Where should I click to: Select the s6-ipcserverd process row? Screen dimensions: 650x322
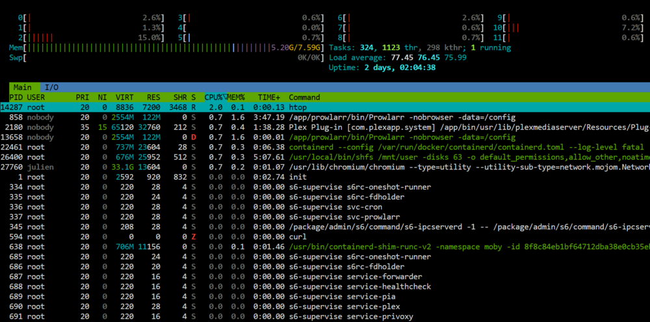point(325,227)
